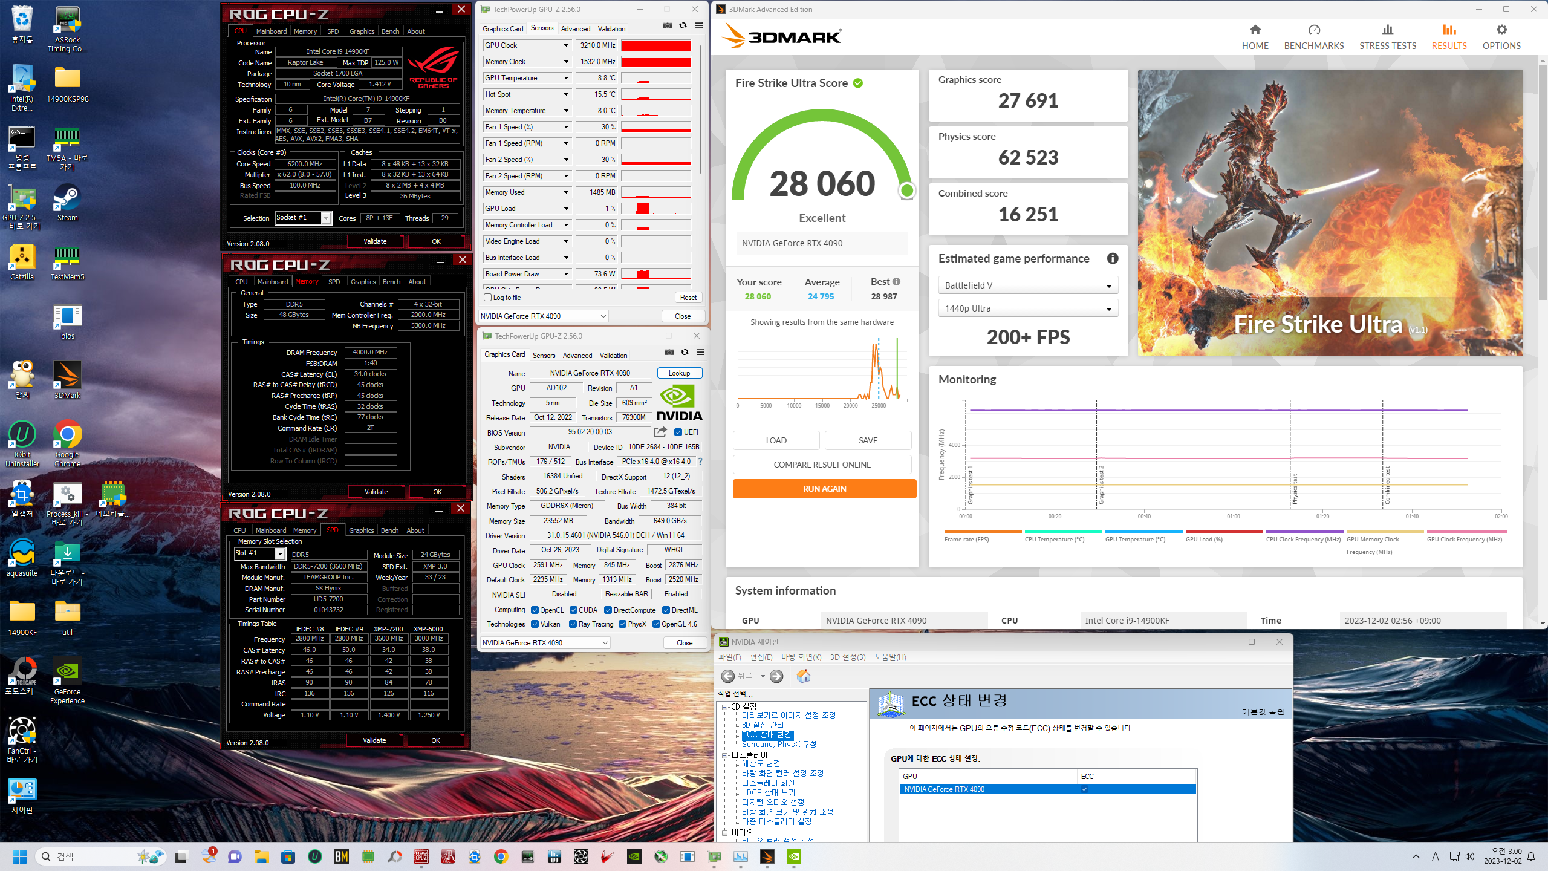1548x871 pixels.
Task: Click the Lookup button in GPU-Z
Action: pyautogui.click(x=680, y=373)
